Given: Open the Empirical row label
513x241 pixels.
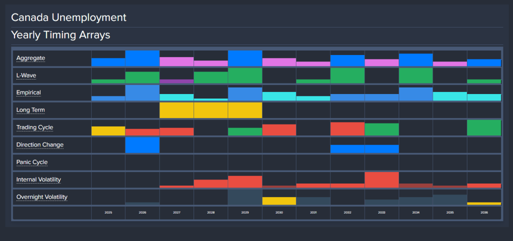Looking at the screenshot, I should [29, 93].
